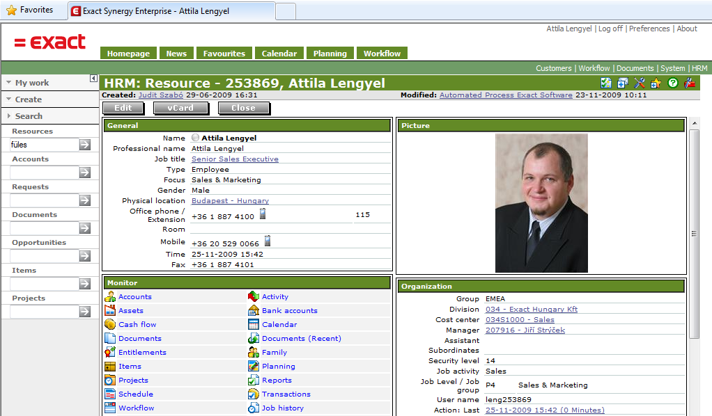Collapse the Search section arrow
This screenshot has height=416, width=712.
click(x=8, y=115)
